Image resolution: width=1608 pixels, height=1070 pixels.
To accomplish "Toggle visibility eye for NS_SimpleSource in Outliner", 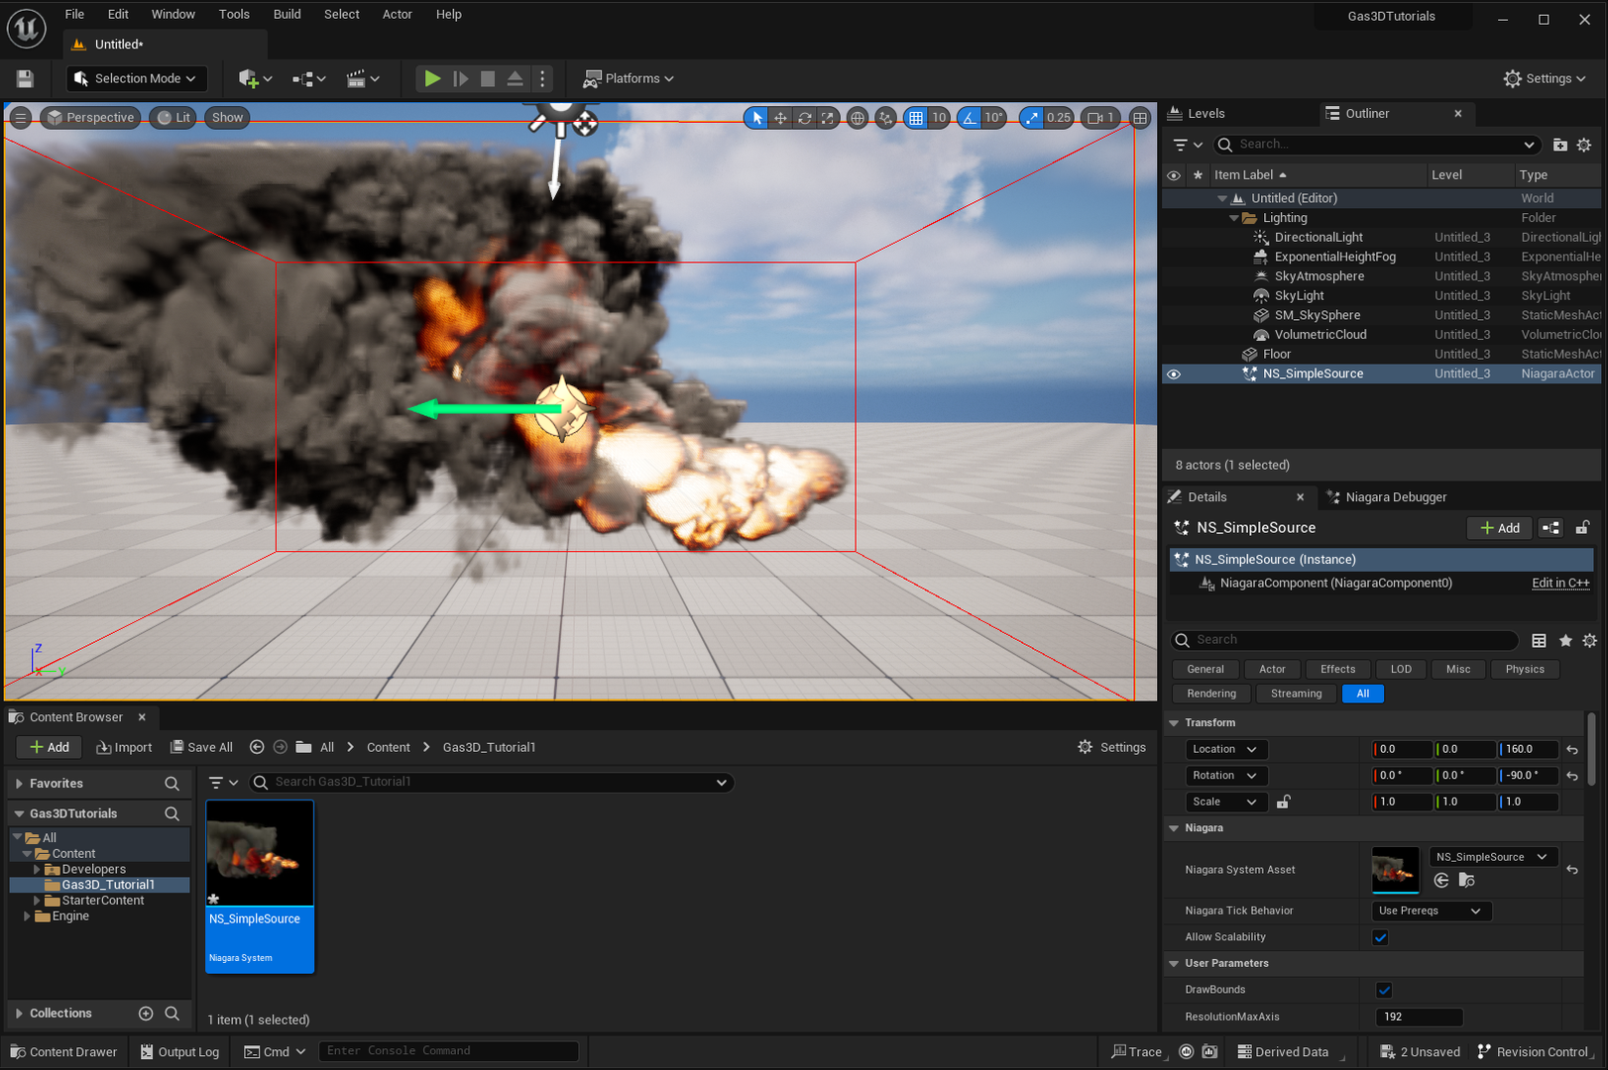I will click(1174, 374).
